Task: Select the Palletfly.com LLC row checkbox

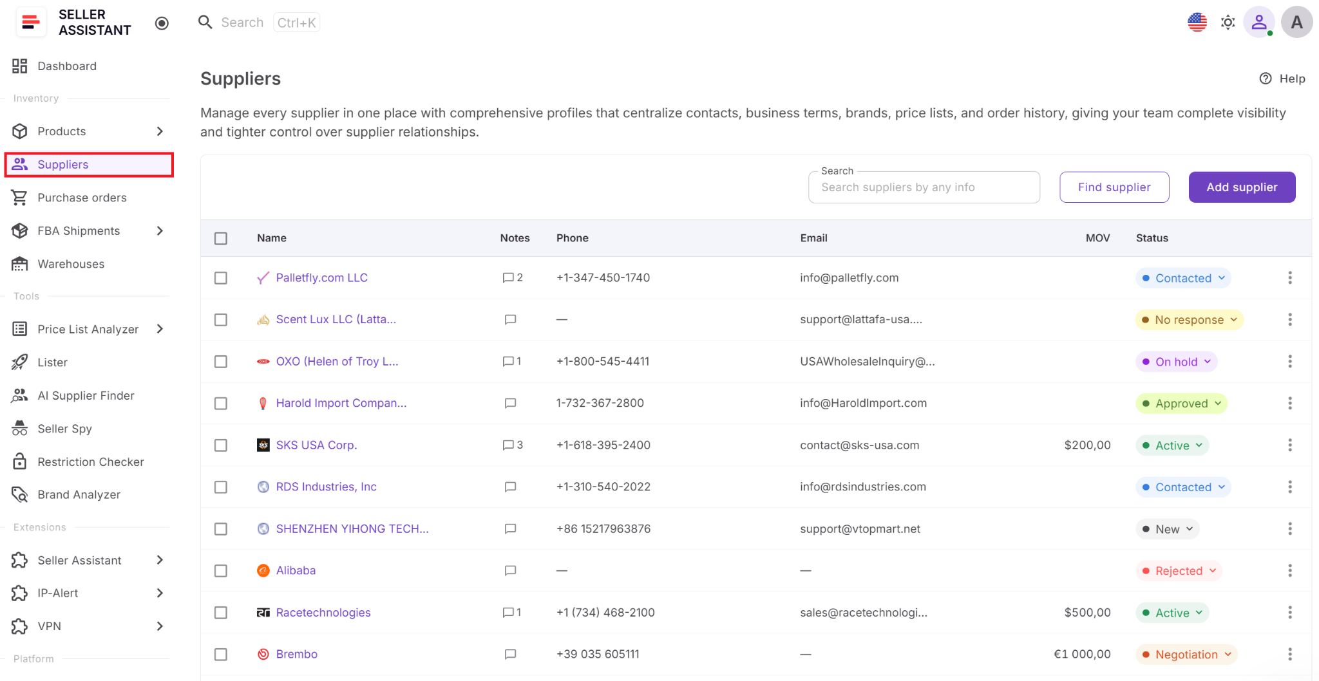Action: [221, 278]
